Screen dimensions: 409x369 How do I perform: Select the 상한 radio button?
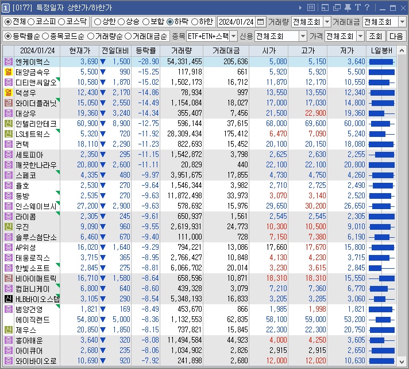[97, 22]
